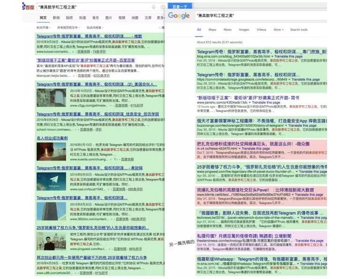
Task: Click the skyscraper thumbnail of the 360doc result
Action: [51, 211]
